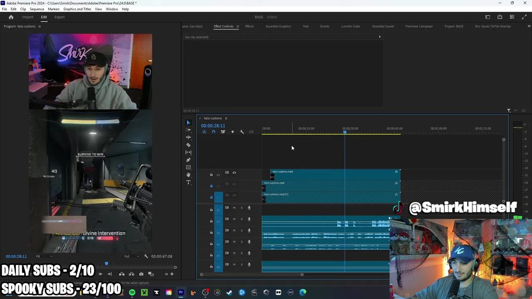
Task: Open the Effect Controls panel menu
Action: [238, 26]
